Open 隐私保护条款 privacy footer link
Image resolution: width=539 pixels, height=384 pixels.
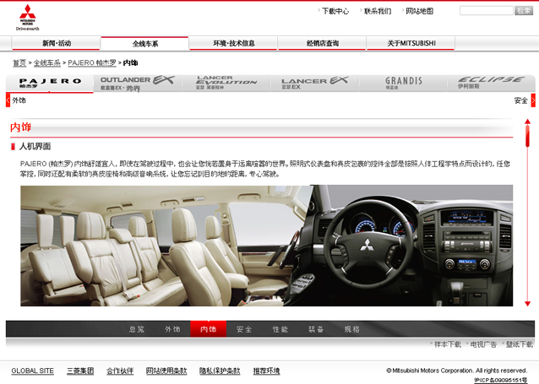pyautogui.click(x=220, y=371)
